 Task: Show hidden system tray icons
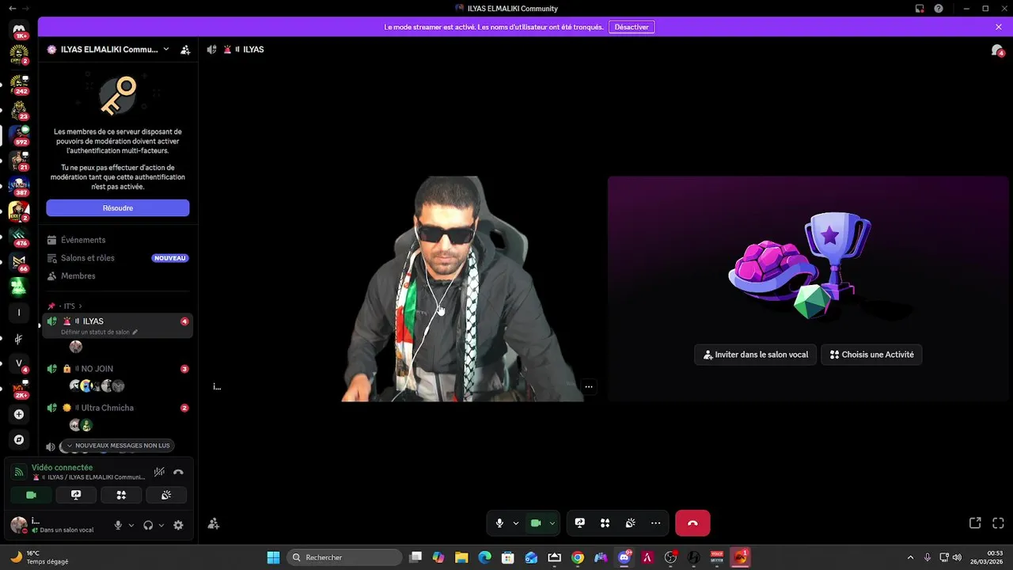pyautogui.click(x=910, y=557)
